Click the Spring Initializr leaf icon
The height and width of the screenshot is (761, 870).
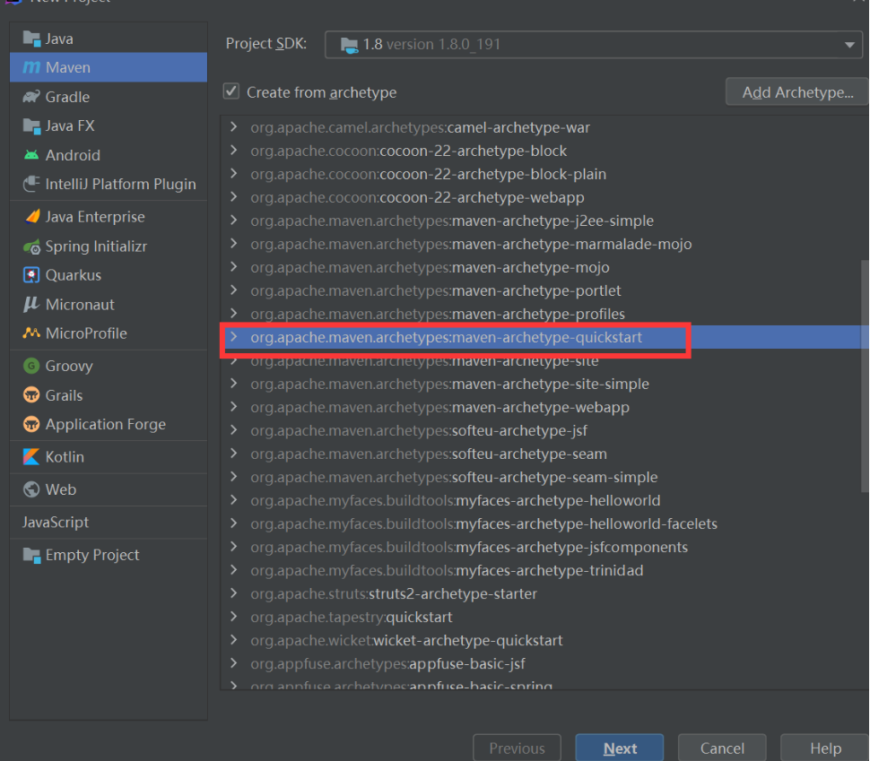coord(31,246)
